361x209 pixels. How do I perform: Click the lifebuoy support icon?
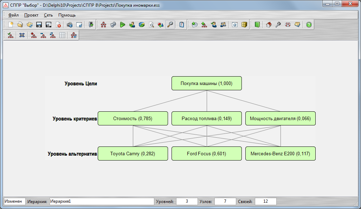(x=288, y=25)
